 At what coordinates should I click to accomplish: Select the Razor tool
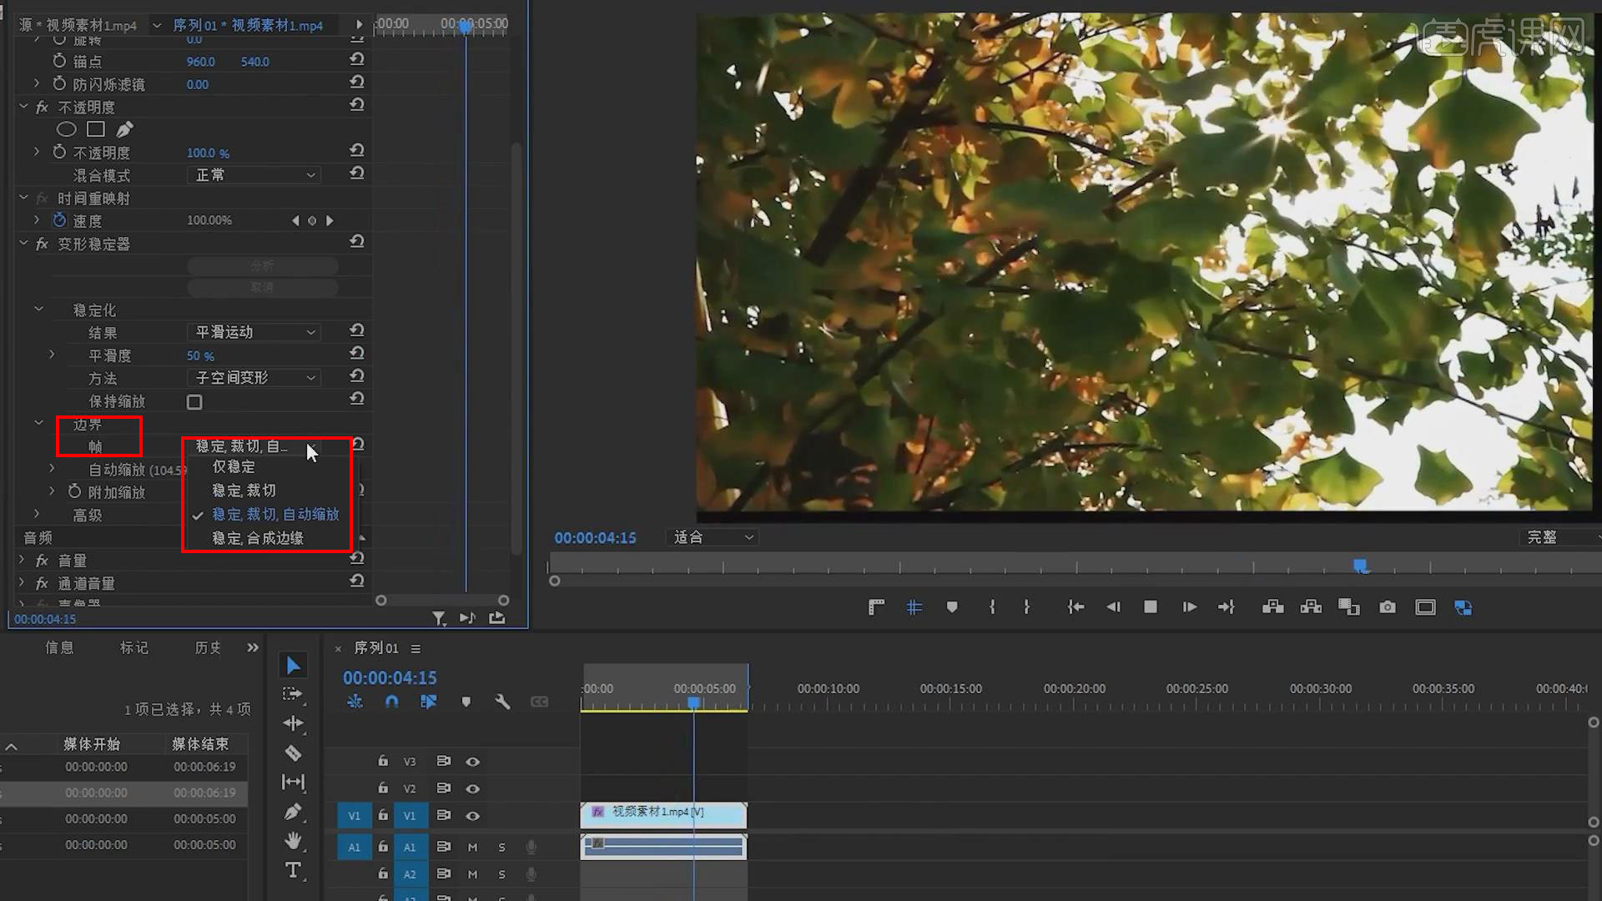click(x=293, y=753)
